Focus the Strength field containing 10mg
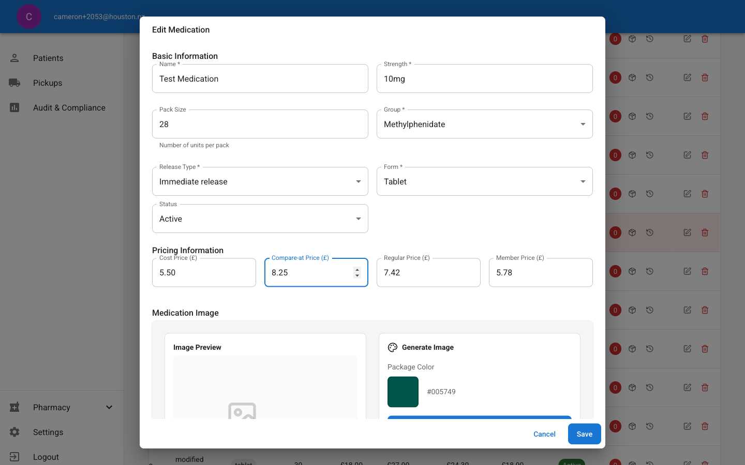The image size is (745, 465). [x=485, y=79]
